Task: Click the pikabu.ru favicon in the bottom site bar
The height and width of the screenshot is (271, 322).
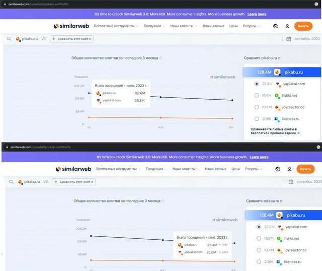Action: pyautogui.click(x=20, y=182)
